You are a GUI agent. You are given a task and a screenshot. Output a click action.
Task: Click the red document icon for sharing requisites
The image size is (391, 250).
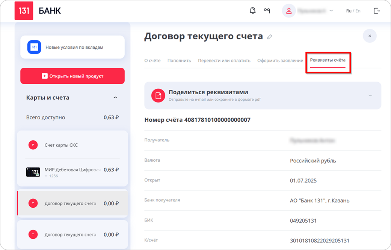coord(158,95)
